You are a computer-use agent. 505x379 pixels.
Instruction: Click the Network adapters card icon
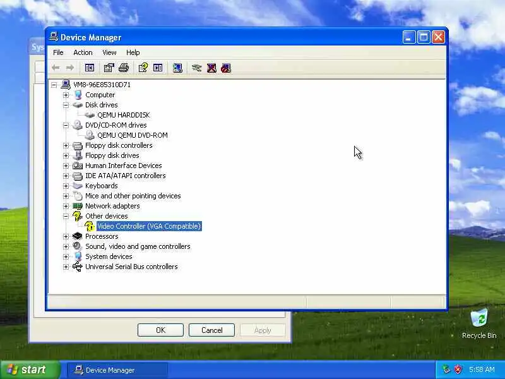click(x=78, y=207)
